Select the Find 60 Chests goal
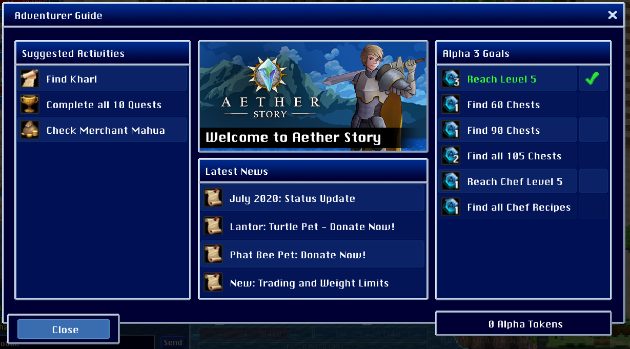 pyautogui.click(x=507, y=105)
